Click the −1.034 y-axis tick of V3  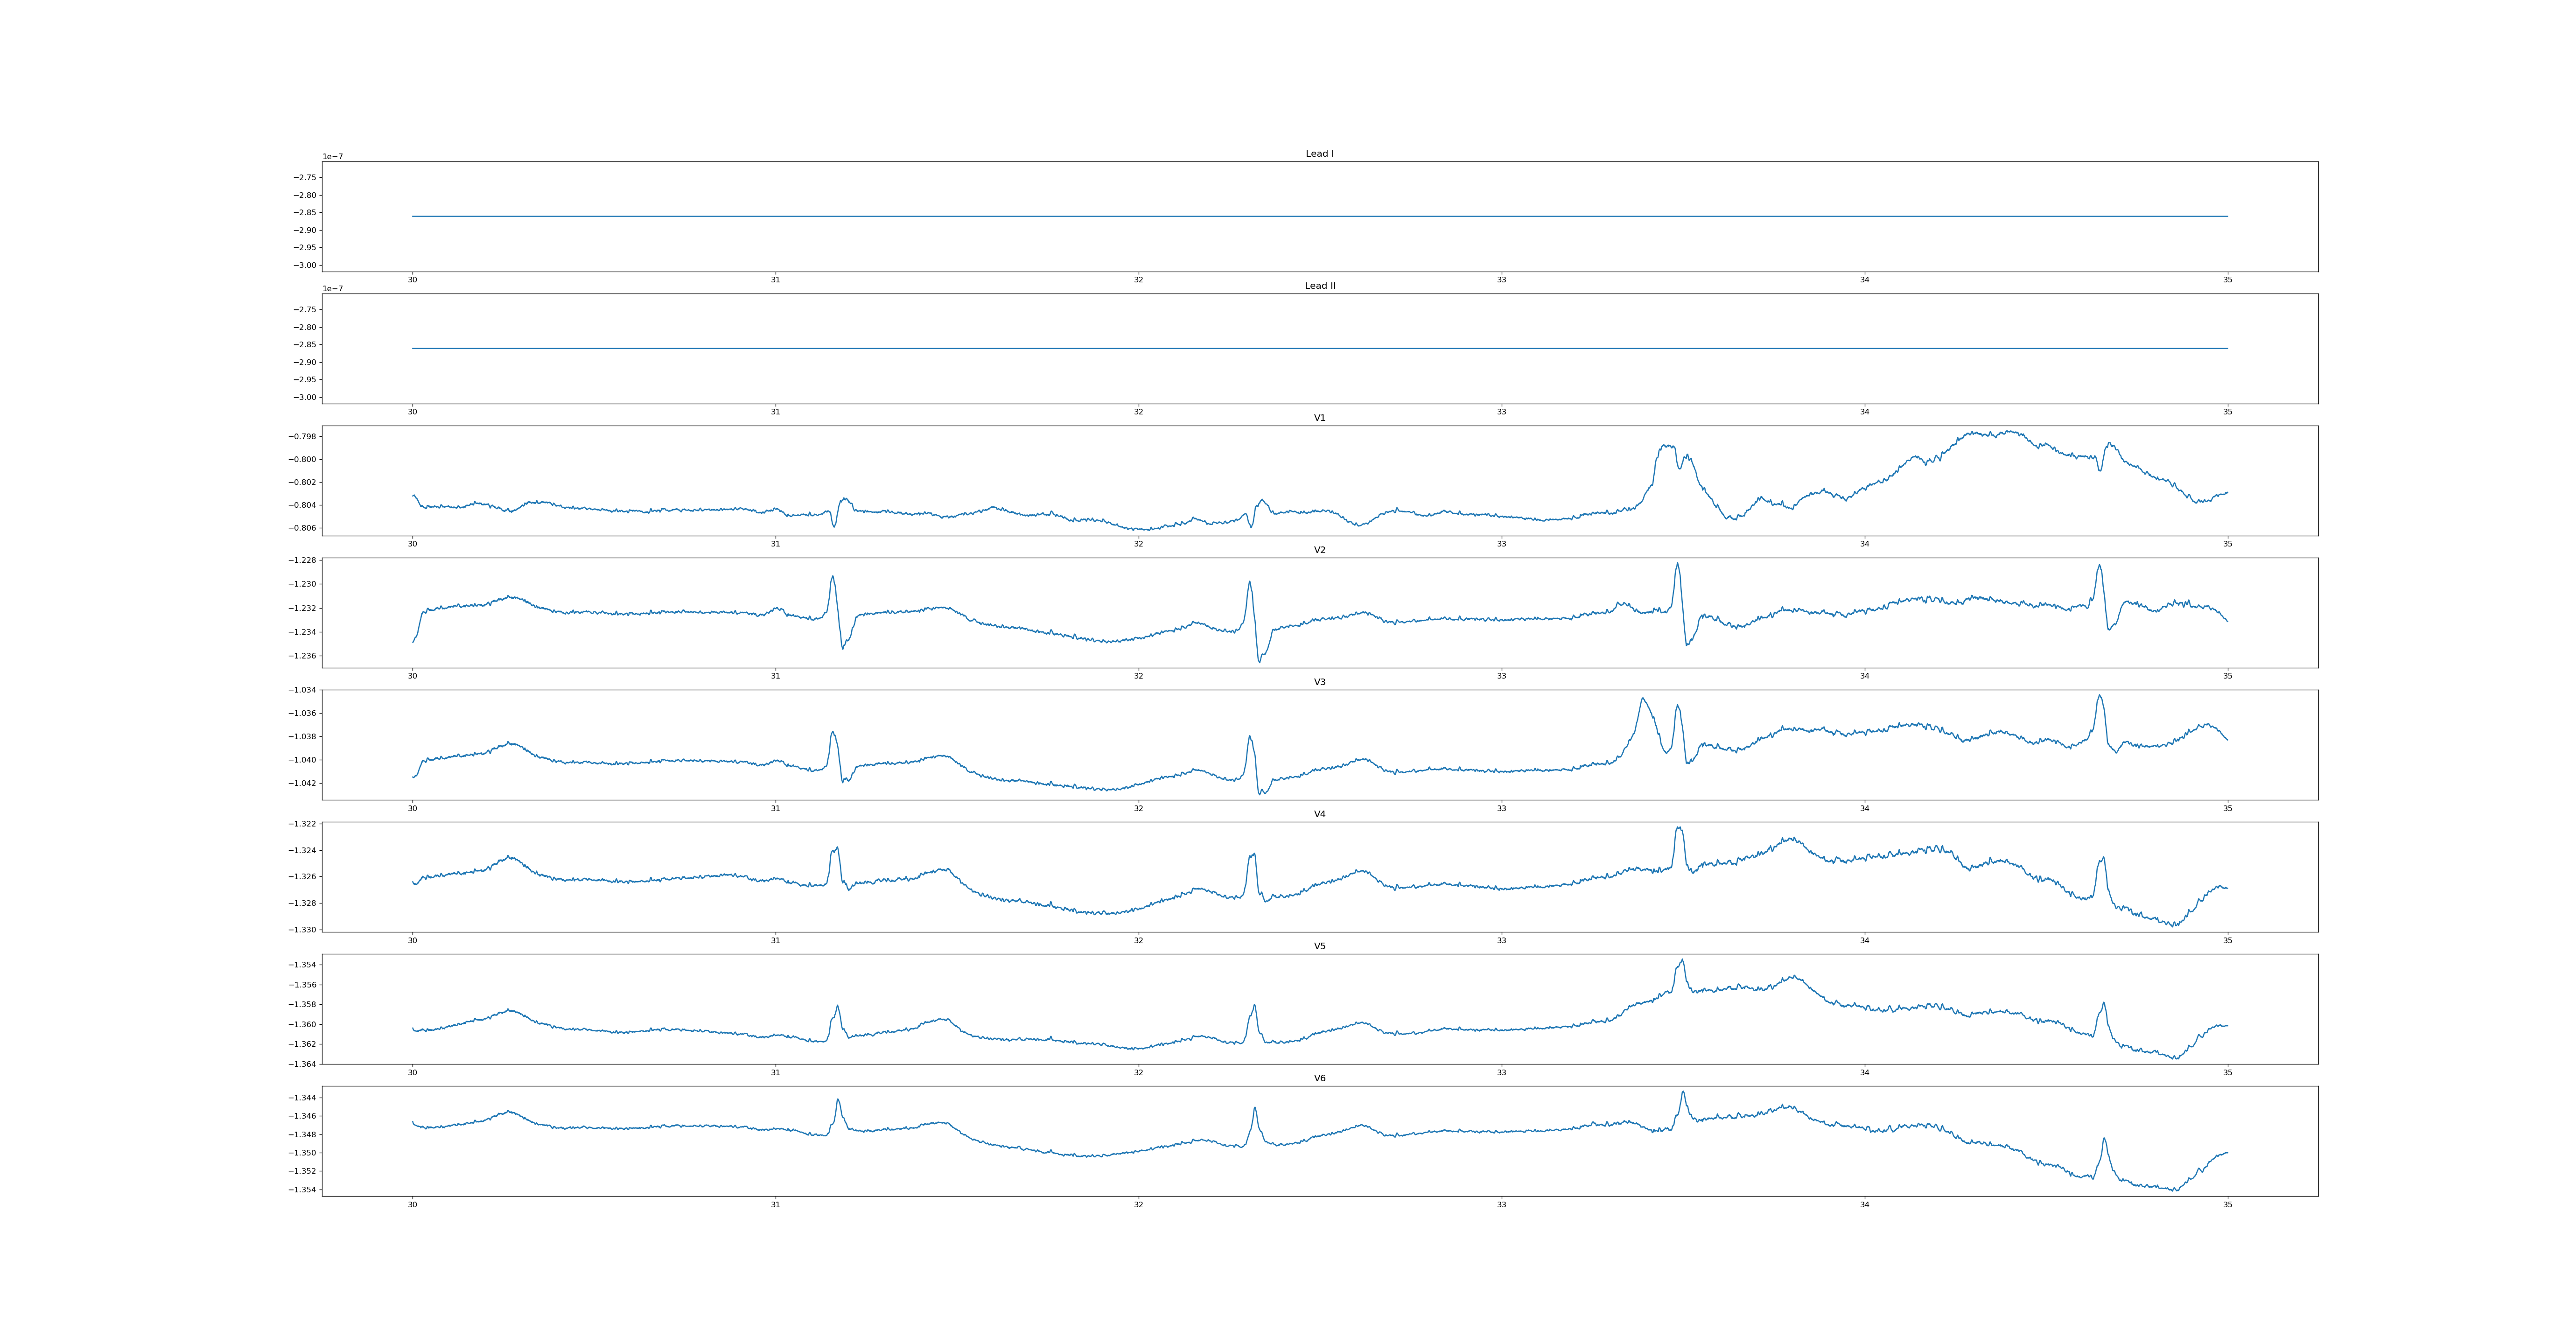pos(302,690)
